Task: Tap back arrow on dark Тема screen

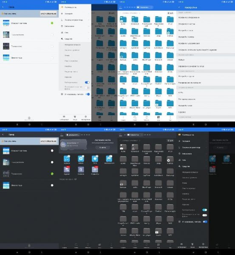Action: pyautogui.click(x=3, y=135)
